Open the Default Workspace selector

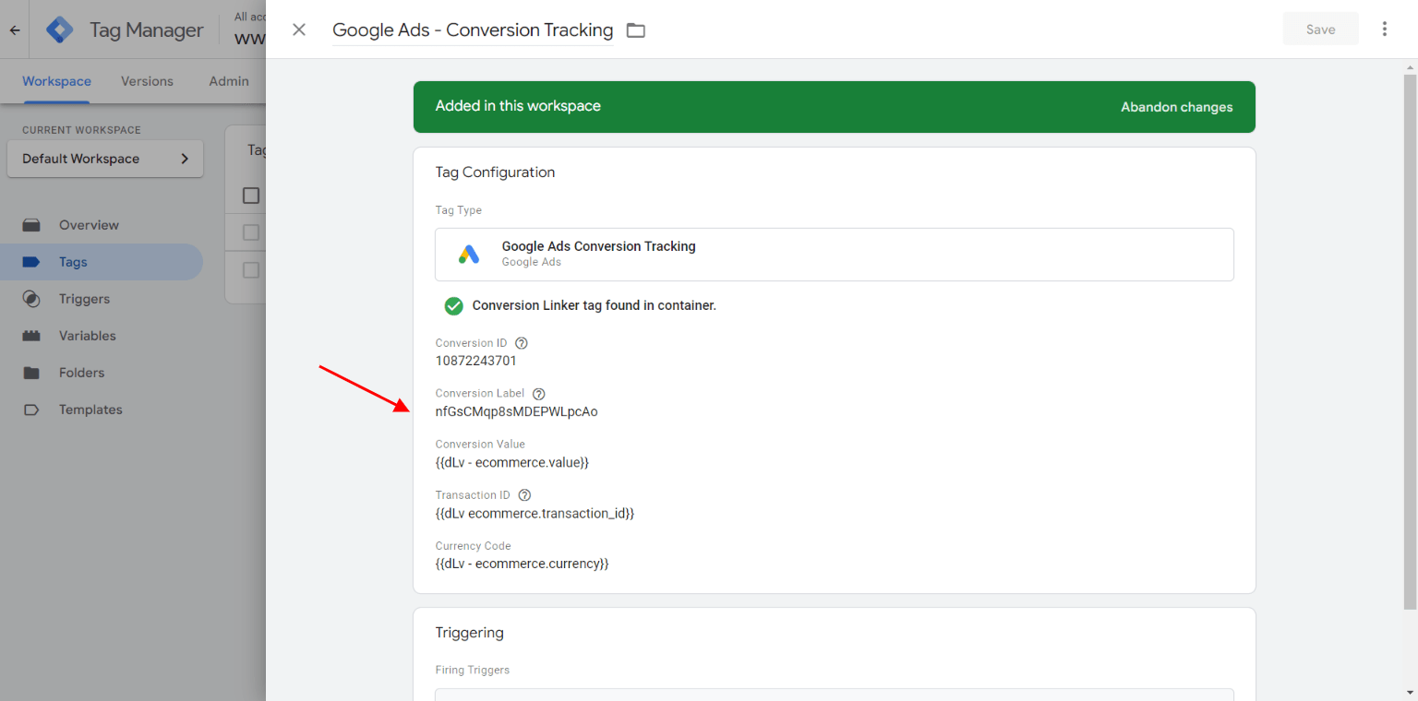pyautogui.click(x=105, y=159)
